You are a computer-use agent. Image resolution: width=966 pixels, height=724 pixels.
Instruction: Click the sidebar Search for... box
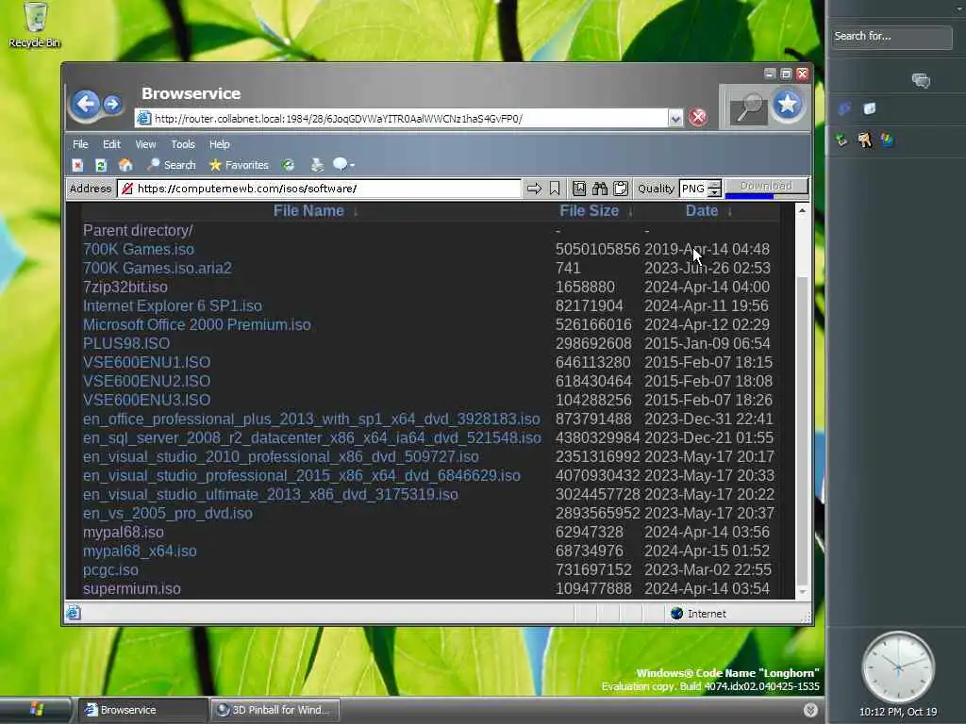tap(891, 37)
